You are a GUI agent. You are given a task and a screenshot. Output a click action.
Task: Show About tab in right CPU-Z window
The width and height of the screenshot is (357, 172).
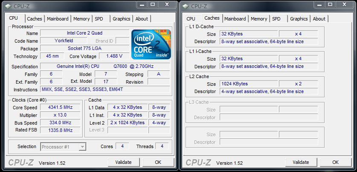[x=319, y=19]
